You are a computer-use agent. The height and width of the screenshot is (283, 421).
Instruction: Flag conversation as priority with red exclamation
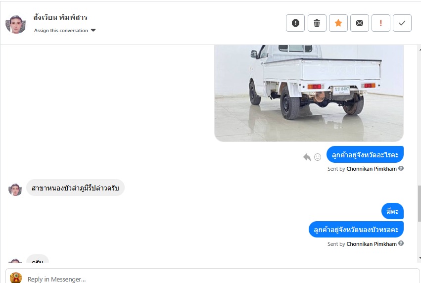381,23
